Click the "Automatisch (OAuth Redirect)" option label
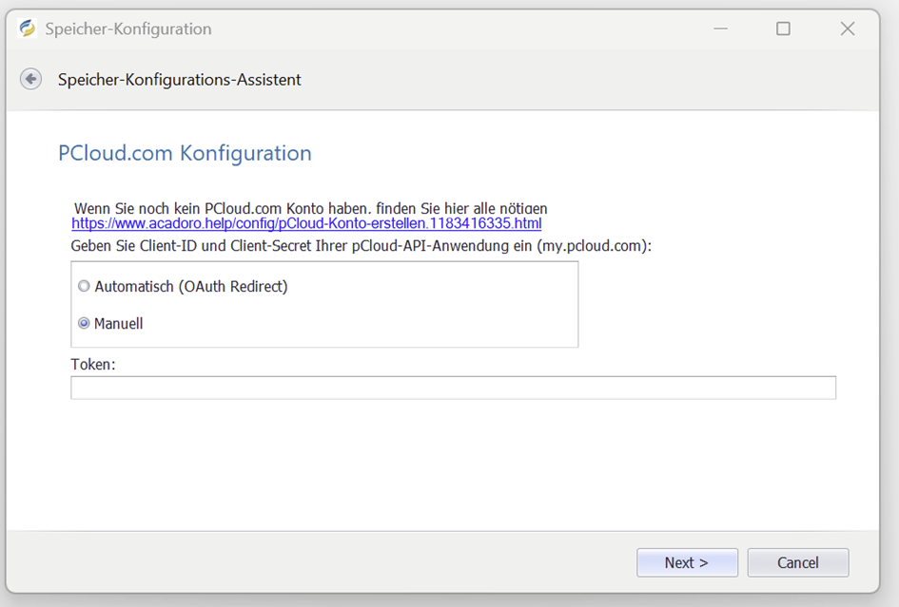Viewport: 899px width, 607px height. pyautogui.click(x=190, y=286)
